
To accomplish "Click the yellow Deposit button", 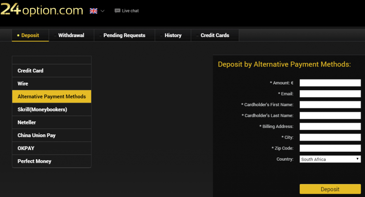I will (x=330, y=189).
